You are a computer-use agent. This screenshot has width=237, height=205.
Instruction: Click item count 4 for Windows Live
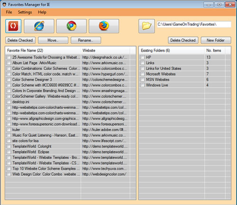pos(208,85)
